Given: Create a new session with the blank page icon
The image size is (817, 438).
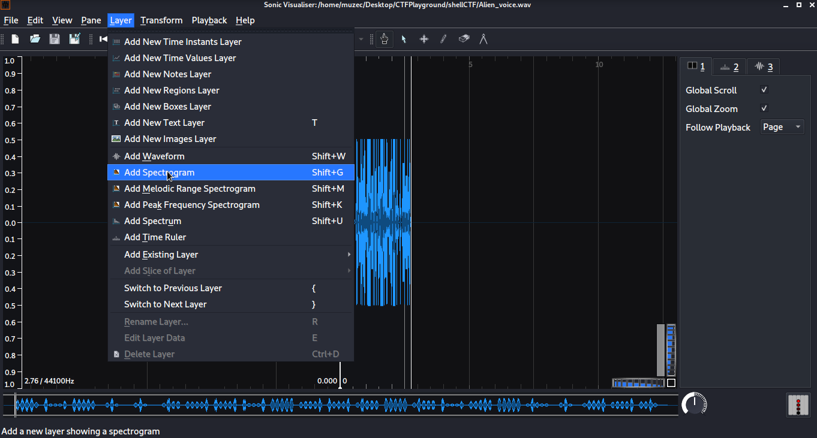Looking at the screenshot, I should 16,39.
